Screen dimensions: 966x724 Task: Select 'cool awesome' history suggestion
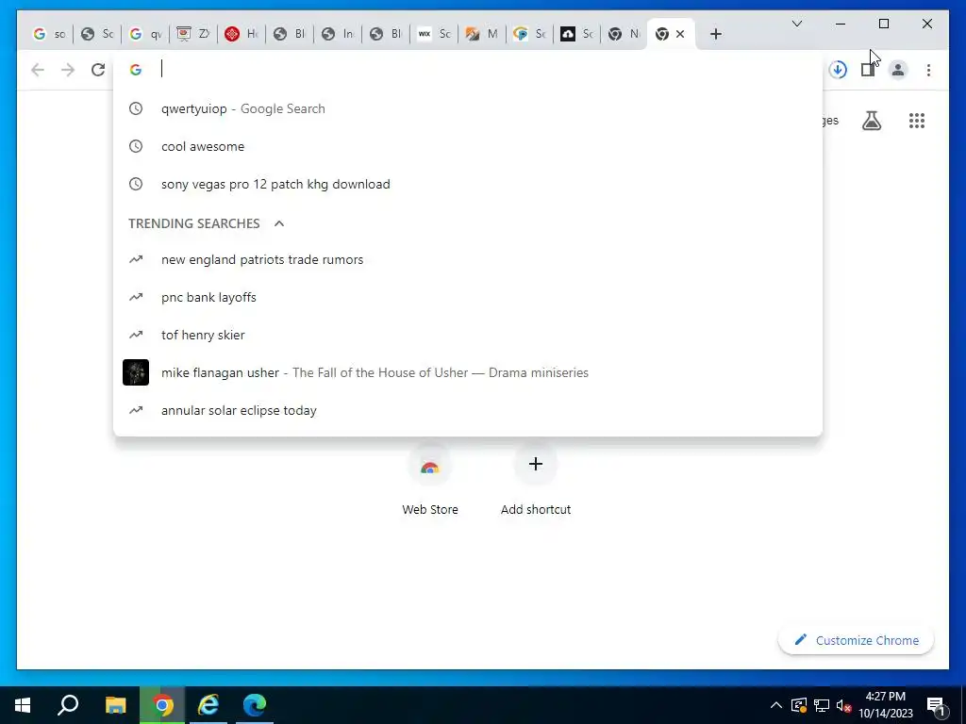(468, 146)
